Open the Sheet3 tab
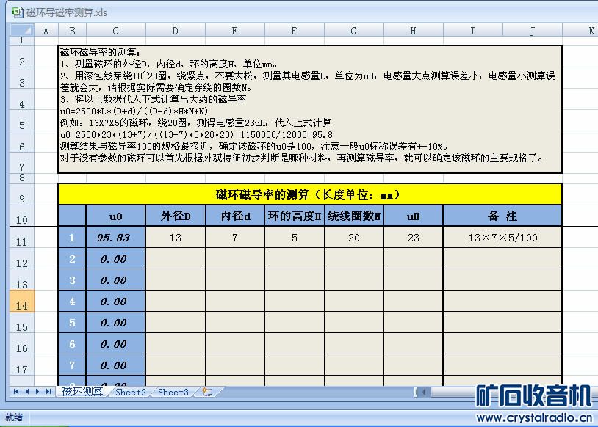 point(173,392)
